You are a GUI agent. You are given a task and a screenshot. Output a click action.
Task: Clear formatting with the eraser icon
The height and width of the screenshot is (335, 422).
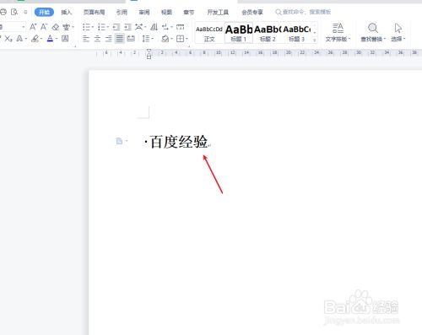(x=56, y=27)
